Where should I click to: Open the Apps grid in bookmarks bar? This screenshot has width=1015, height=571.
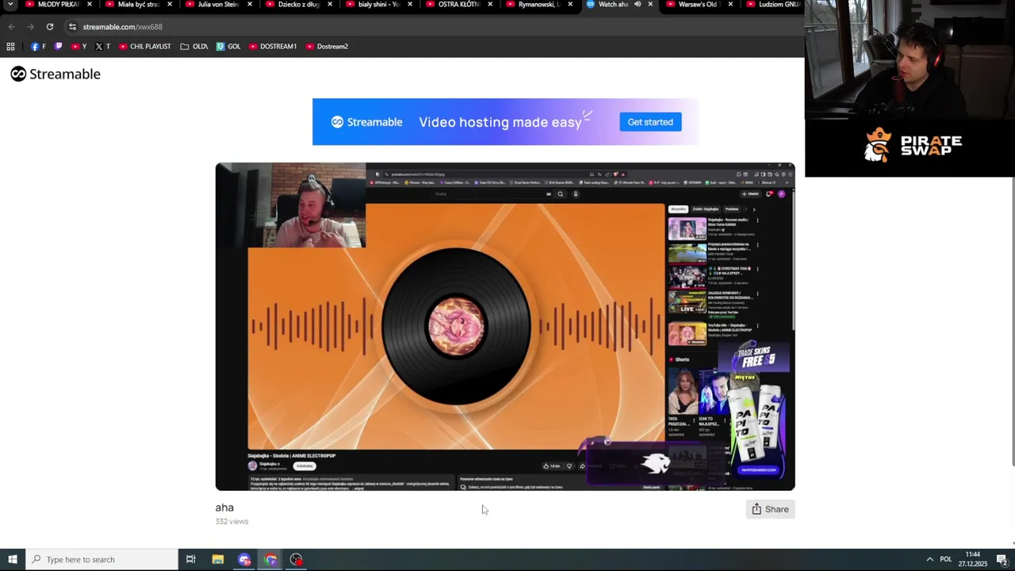click(x=10, y=47)
